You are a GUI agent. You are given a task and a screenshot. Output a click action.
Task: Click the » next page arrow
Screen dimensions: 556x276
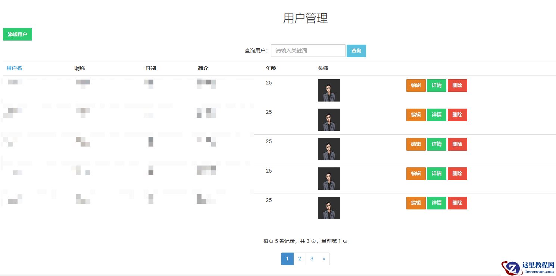click(324, 259)
